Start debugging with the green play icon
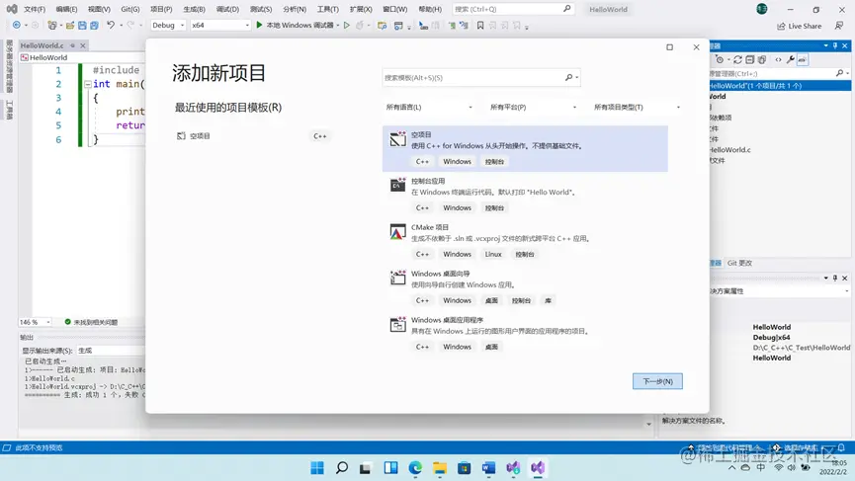Viewport: 855px width, 481px height. (260, 25)
